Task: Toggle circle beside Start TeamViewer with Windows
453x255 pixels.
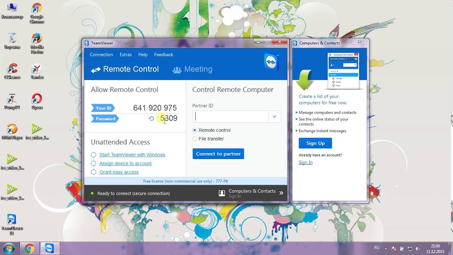Action: 93,155
